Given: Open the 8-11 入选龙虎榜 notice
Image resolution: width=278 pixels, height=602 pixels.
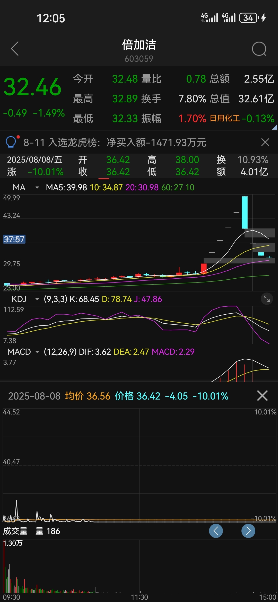Looking at the screenshot, I should coord(115,142).
